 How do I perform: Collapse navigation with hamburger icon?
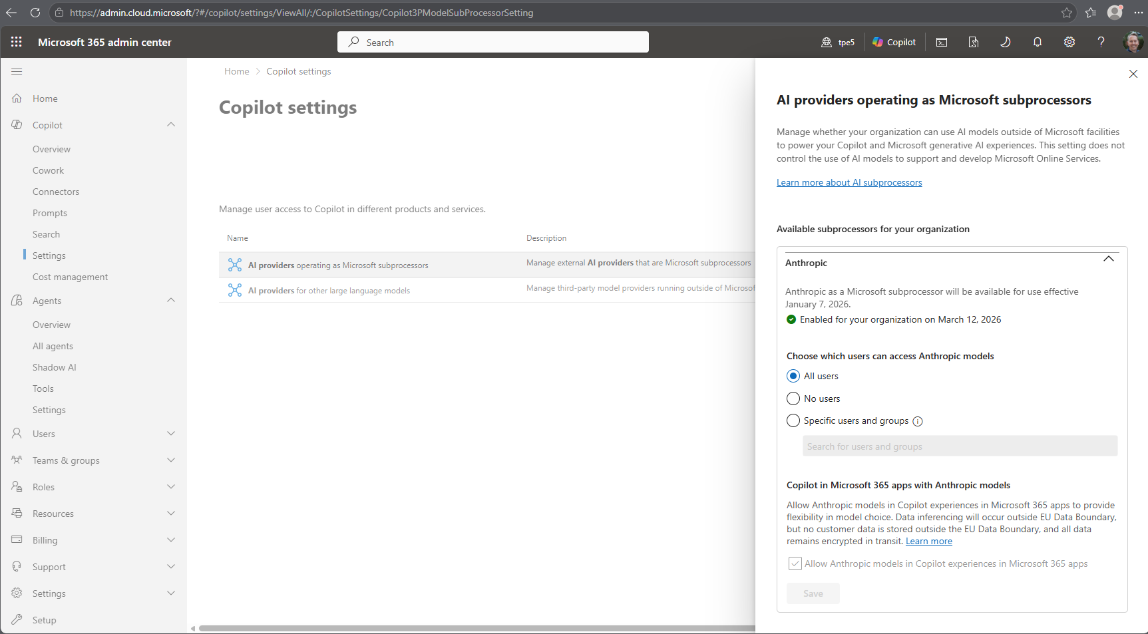[17, 71]
